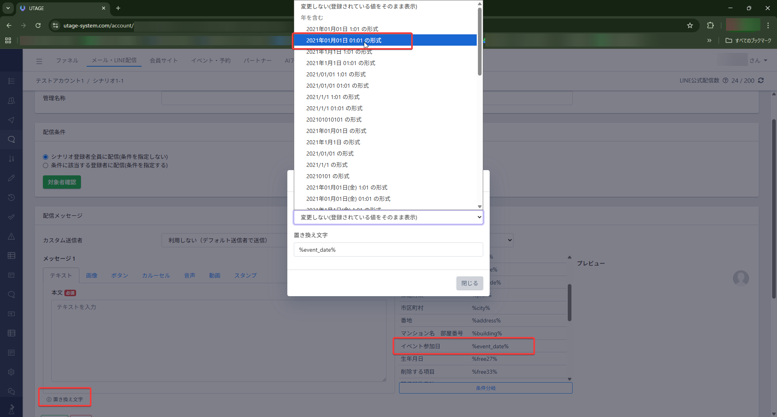
Task: Click the 置き換え文字 input field
Action: (388, 250)
